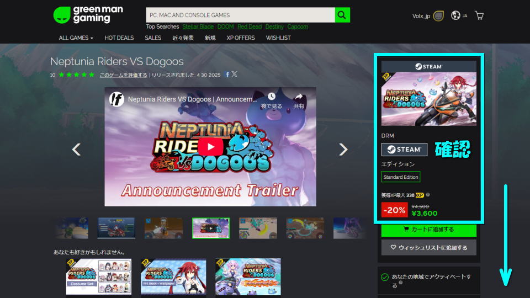Image resolution: width=530 pixels, height=298 pixels.
Task: Click the -20% discount badge
Action: pos(394,210)
